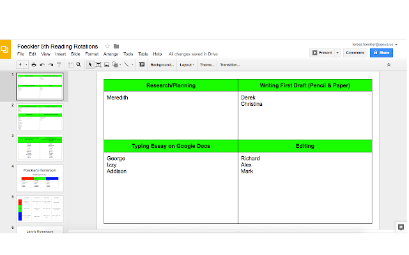Viewport: 409px width, 255px height.
Task: Click the blue Share button
Action: click(x=382, y=53)
